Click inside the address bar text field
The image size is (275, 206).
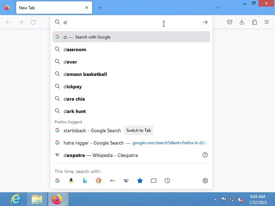point(131,22)
